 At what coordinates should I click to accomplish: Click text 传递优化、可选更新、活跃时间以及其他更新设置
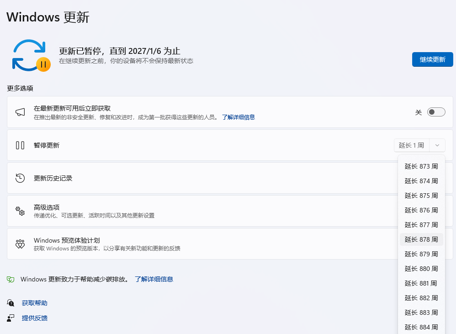tap(94, 215)
